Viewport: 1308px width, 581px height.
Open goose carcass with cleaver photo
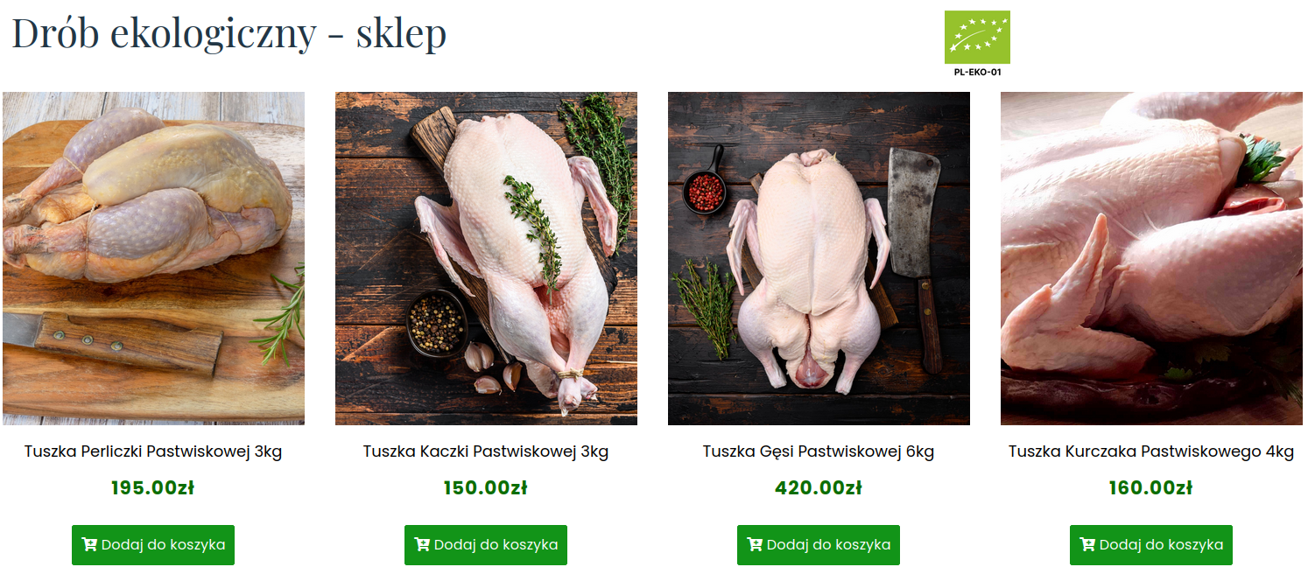pos(819,259)
